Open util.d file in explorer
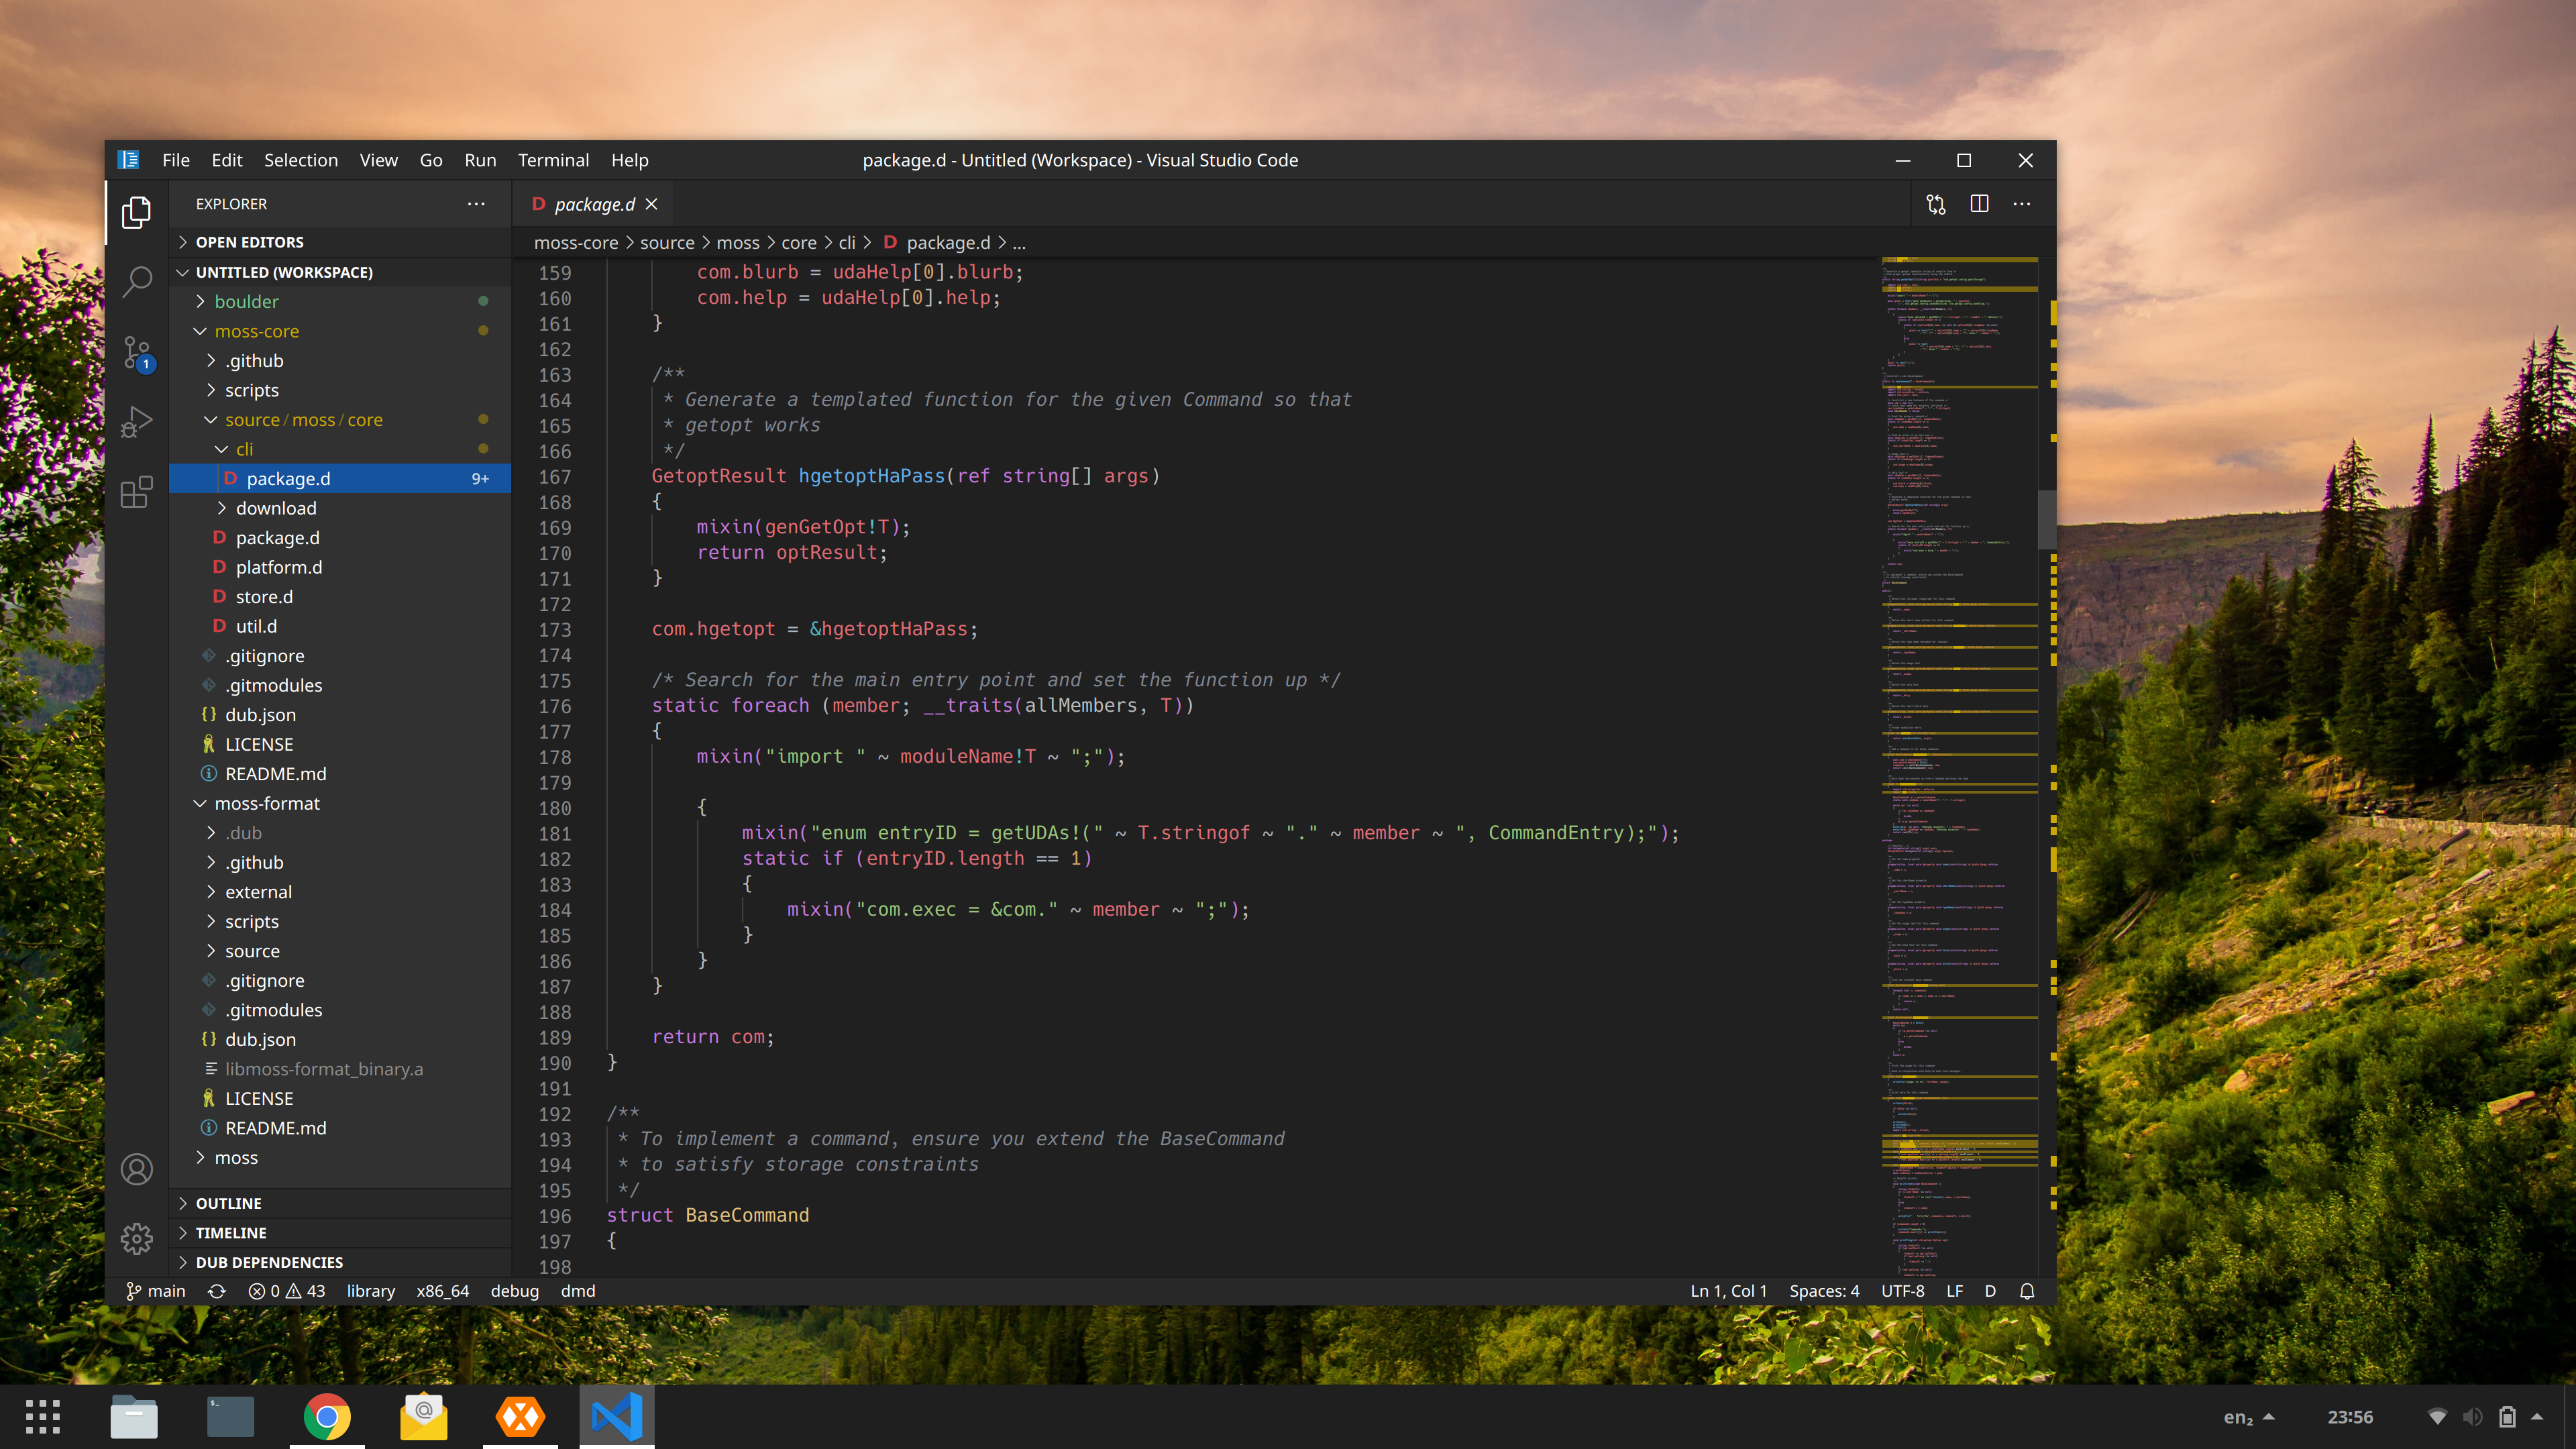The height and width of the screenshot is (1449, 2576). (340, 626)
